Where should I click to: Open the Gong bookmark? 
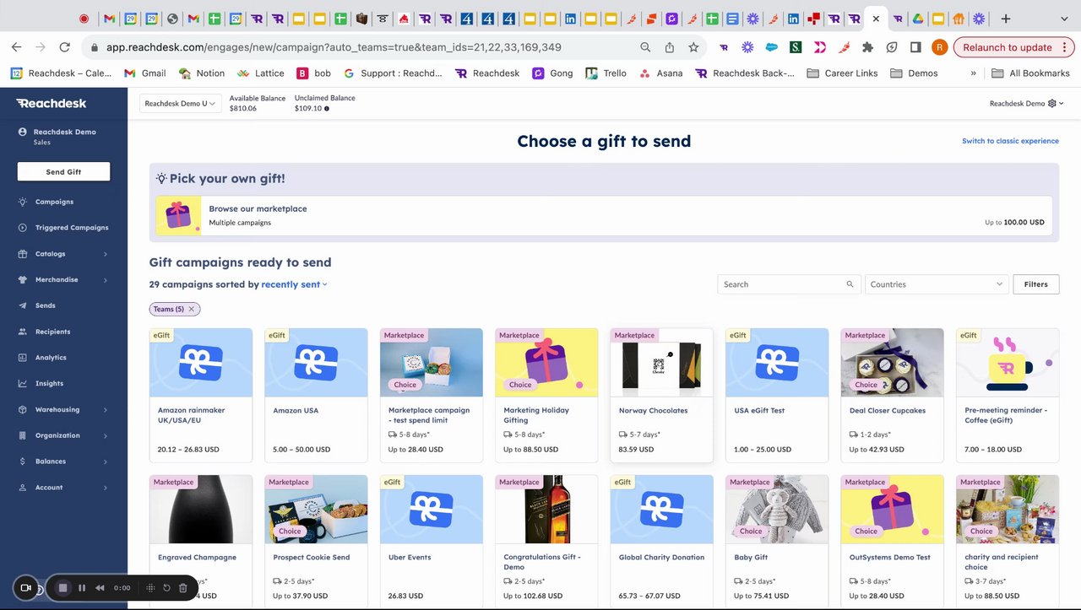click(552, 73)
